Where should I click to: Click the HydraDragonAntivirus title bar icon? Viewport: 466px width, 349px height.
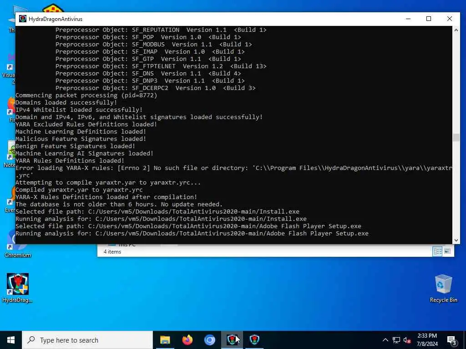(23, 19)
